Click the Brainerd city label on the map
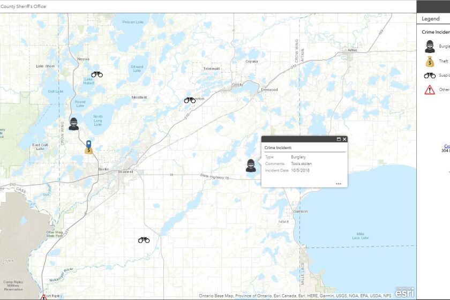The height and width of the screenshot is (300, 450). 125,172
